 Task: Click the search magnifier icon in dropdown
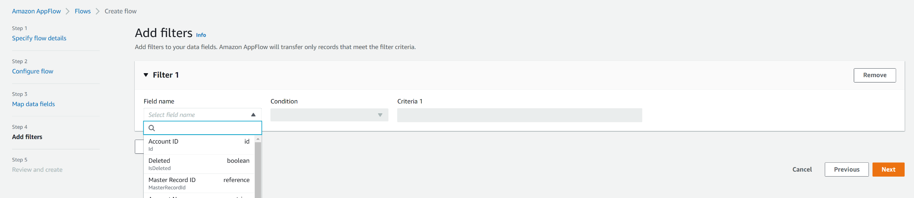click(152, 128)
